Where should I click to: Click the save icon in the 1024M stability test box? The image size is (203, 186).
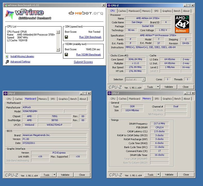[66, 55]
